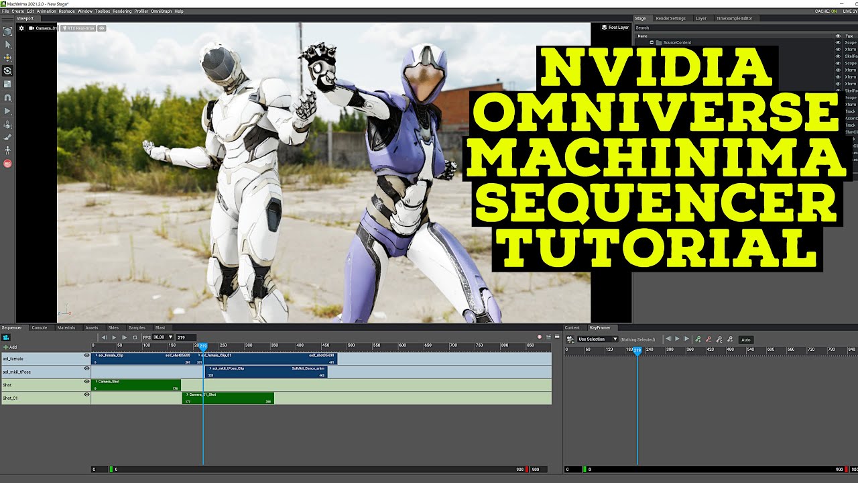The height and width of the screenshot is (483, 858).
Task: Open the Animation menu
Action: [x=46, y=11]
